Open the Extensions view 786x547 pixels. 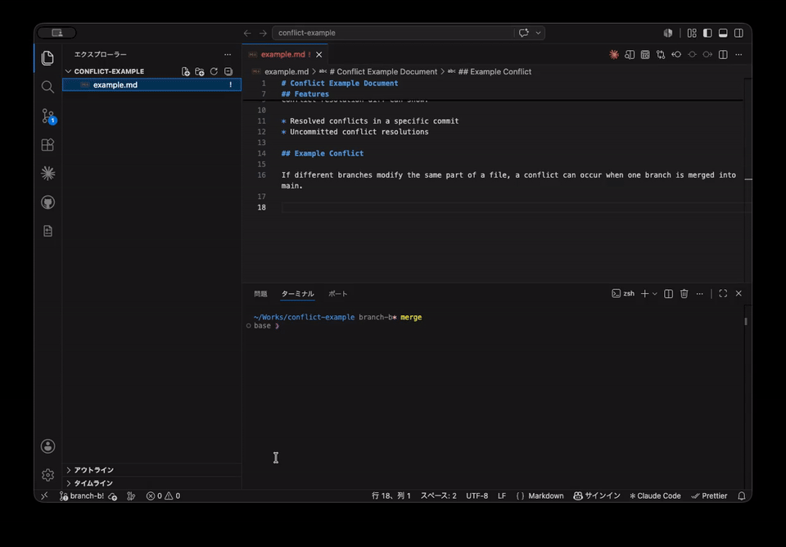coord(47,145)
